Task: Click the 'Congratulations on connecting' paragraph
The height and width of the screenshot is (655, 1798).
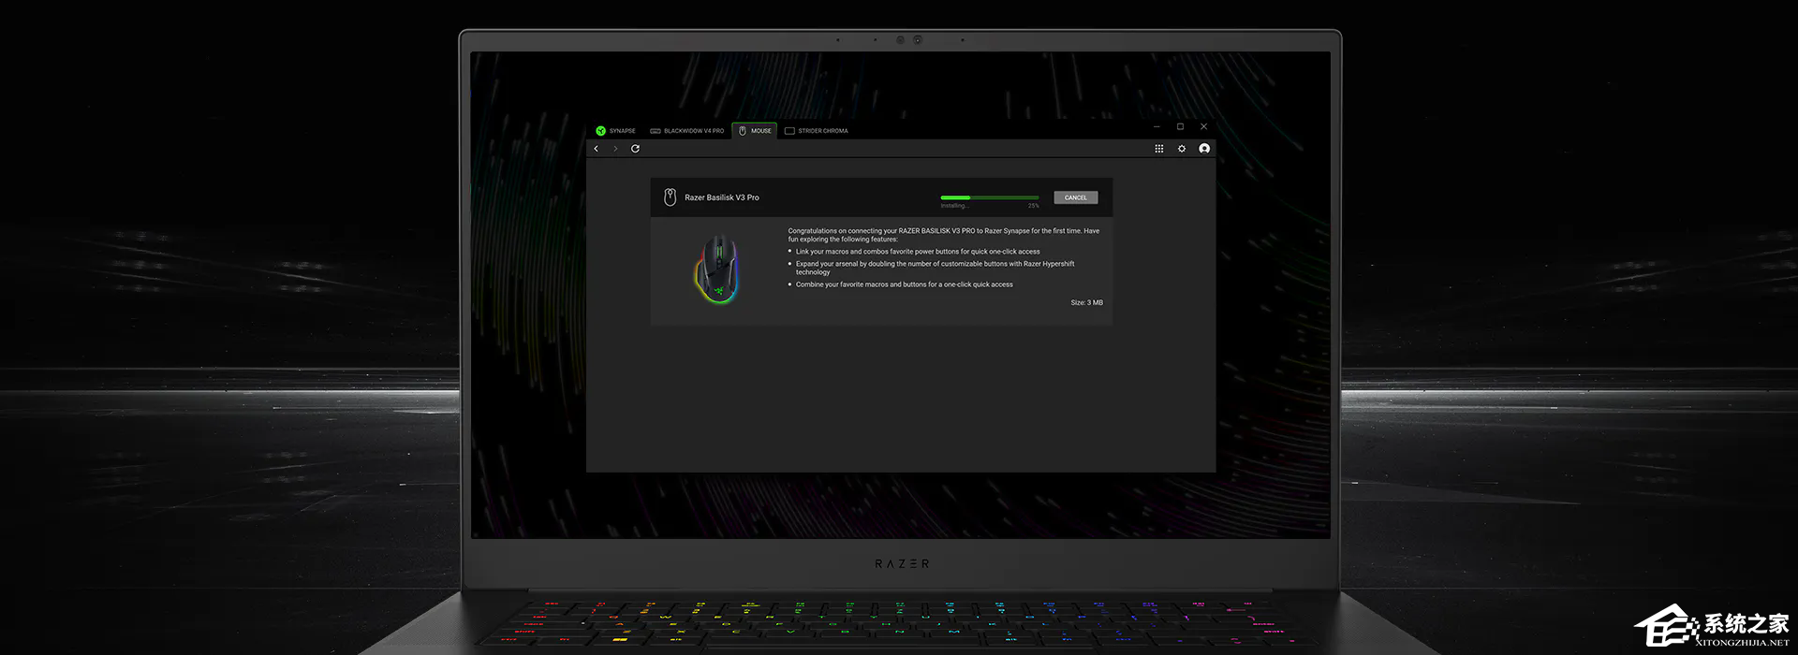Action: tap(944, 235)
